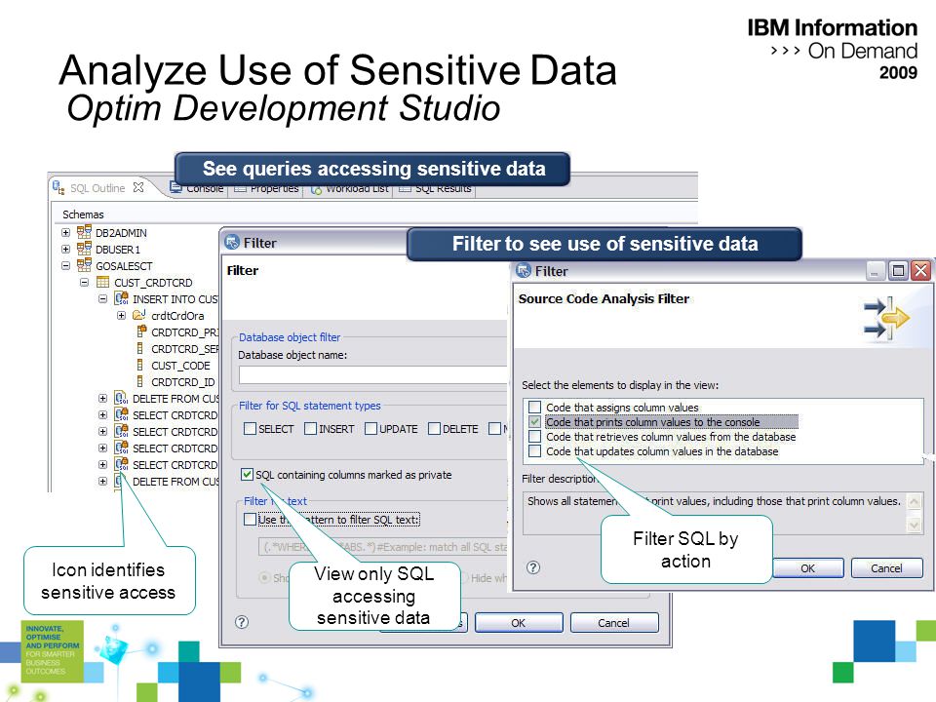Click scrollbar up arrow in Filter description box

point(914,501)
